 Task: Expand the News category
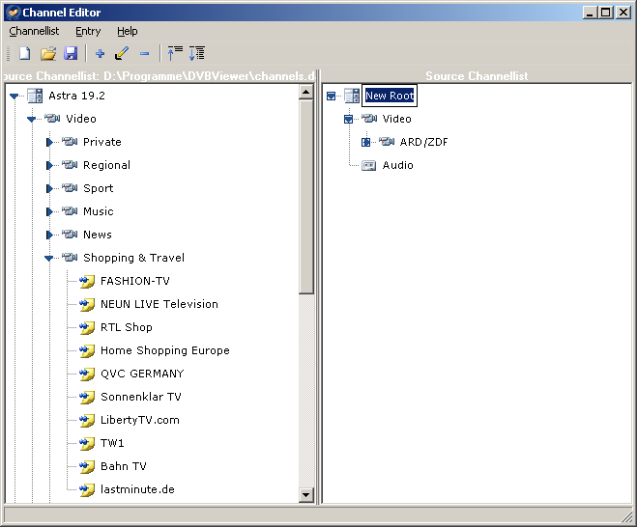(x=49, y=235)
